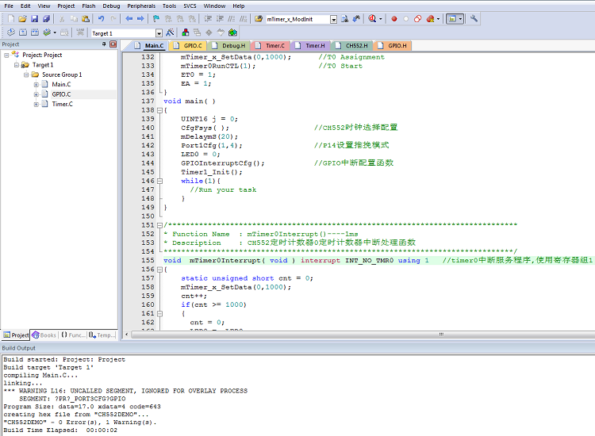This screenshot has width=595, height=436.
Task: Click the Undo arrow icon
Action: point(102,18)
